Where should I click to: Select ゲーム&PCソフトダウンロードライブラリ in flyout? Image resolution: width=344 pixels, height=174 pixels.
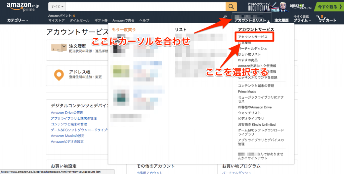261,132
